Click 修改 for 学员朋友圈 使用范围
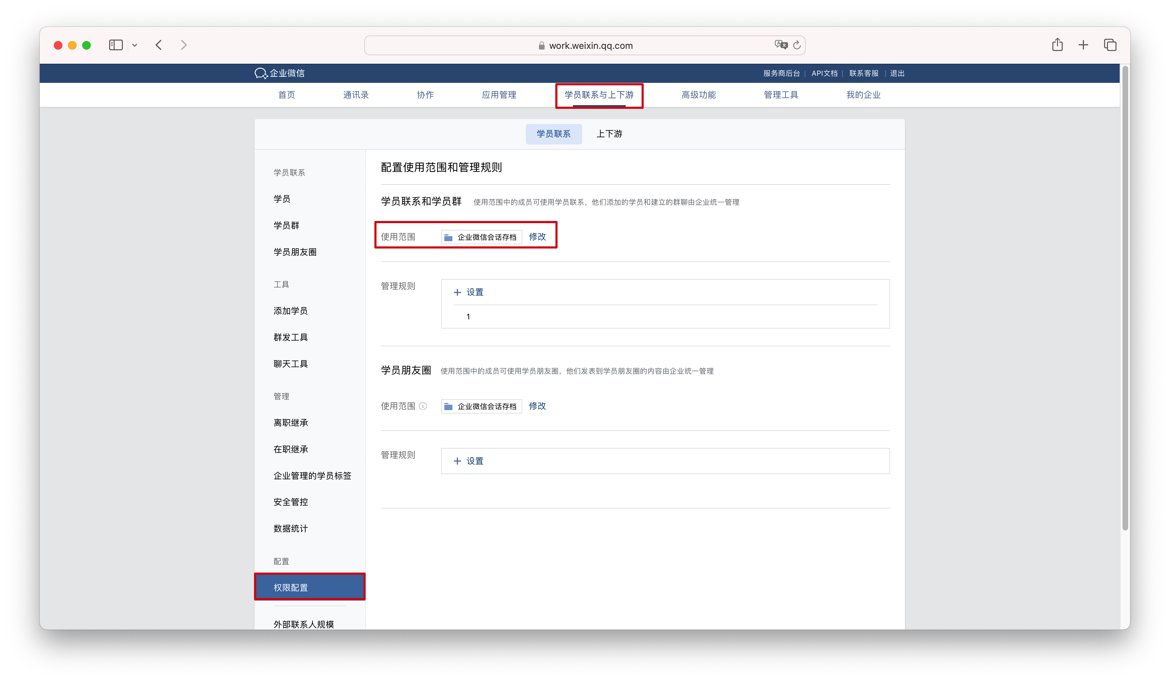 537,406
